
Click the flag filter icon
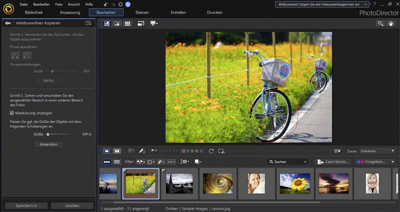pyautogui.click(x=153, y=151)
